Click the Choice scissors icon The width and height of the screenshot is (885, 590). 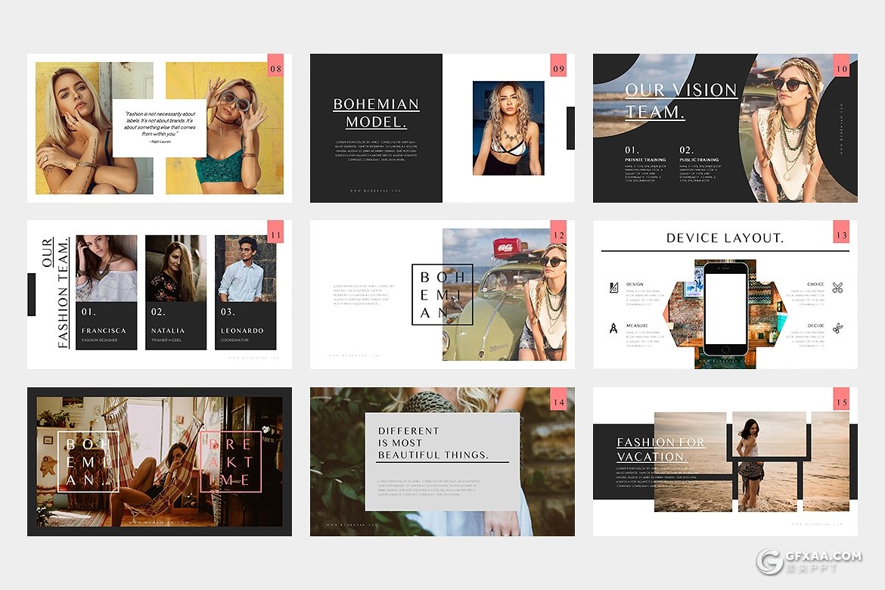pos(837,287)
